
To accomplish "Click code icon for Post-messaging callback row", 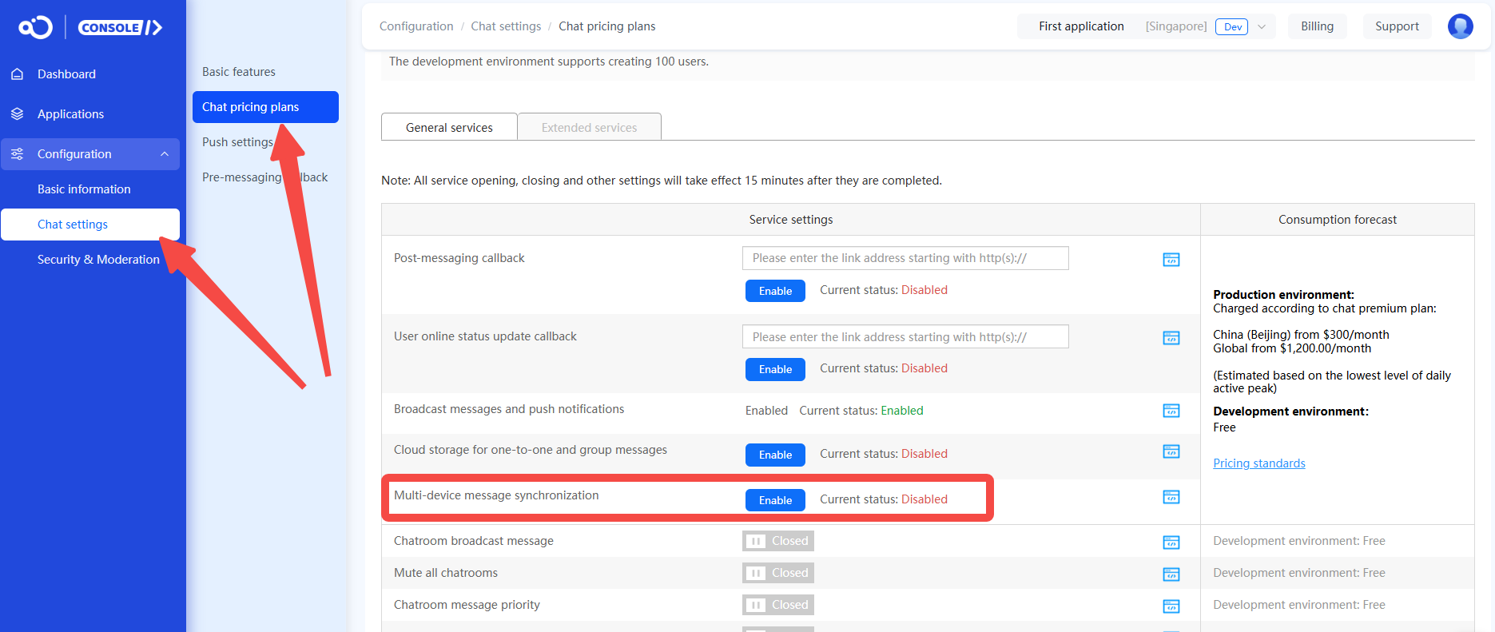I will 1171,260.
